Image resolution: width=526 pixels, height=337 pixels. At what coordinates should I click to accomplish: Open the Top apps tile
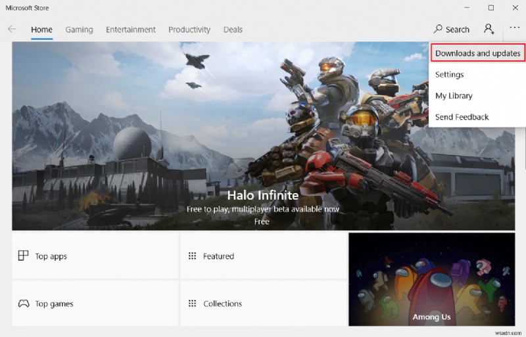pyautogui.click(x=95, y=256)
